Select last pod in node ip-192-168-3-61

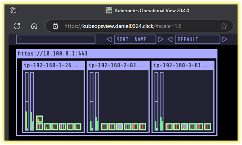tap(208, 127)
